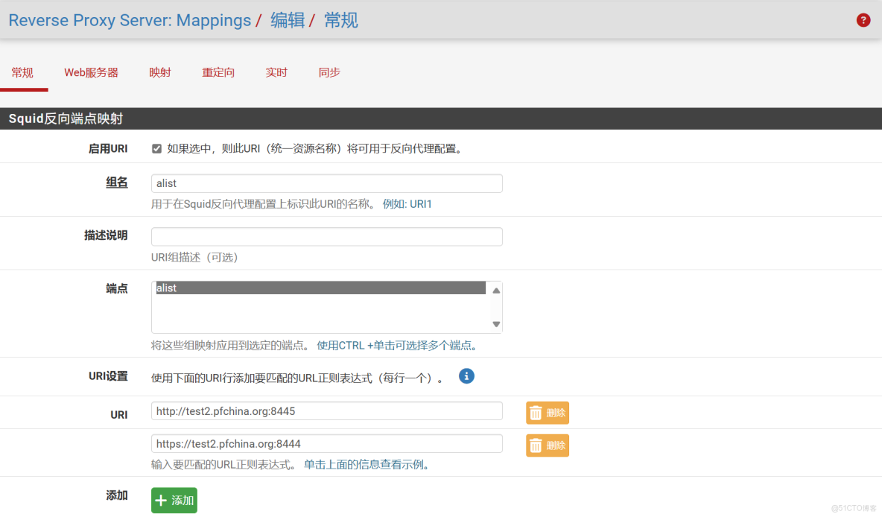Open help via the red question mark icon
The width and height of the screenshot is (882, 517).
pos(863,20)
